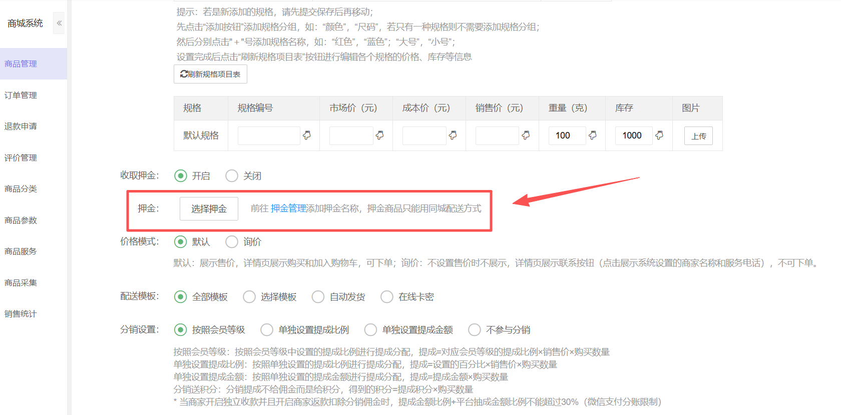The height and width of the screenshot is (415, 841).
Task: Open 销售统计 from the left menu
Action: (x=21, y=314)
